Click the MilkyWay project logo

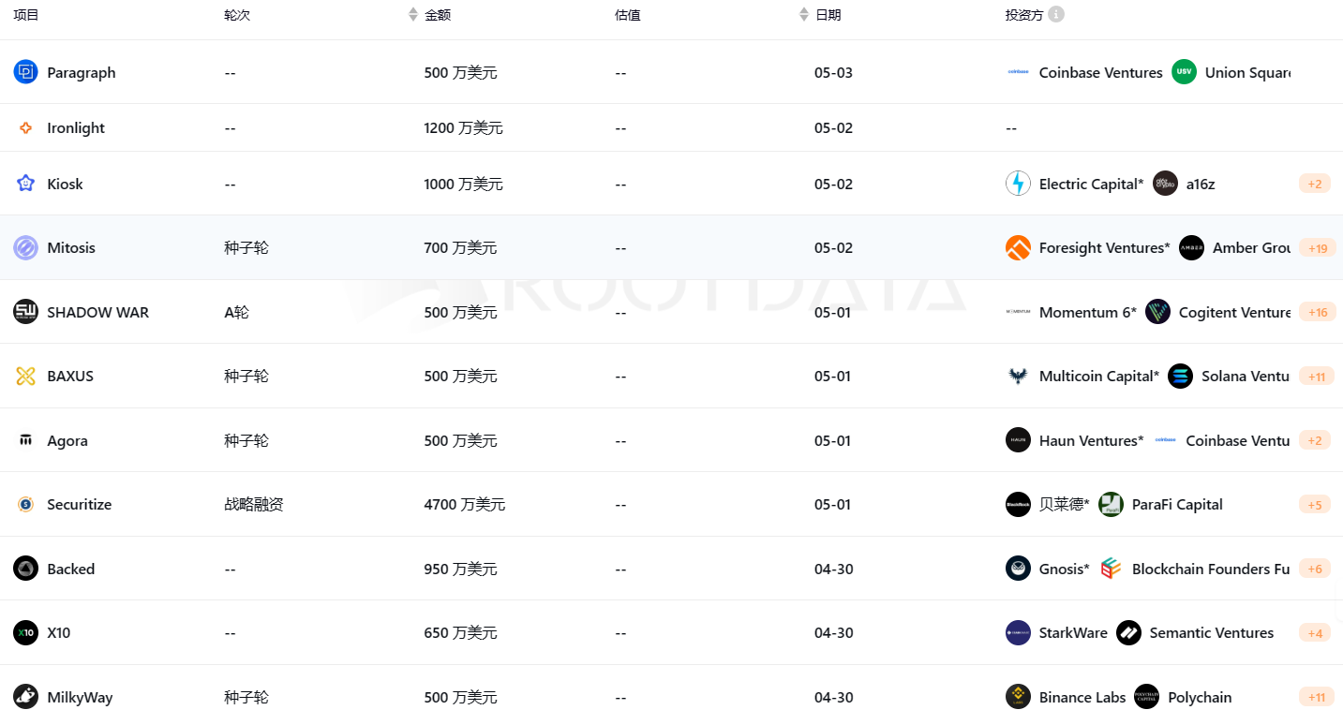point(25,697)
